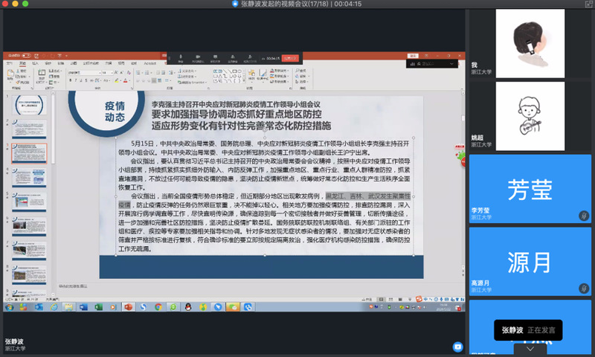The width and height of the screenshot is (595, 357).
Task: Click 李芳莹's muted microphone indicator
Action: click(584, 216)
